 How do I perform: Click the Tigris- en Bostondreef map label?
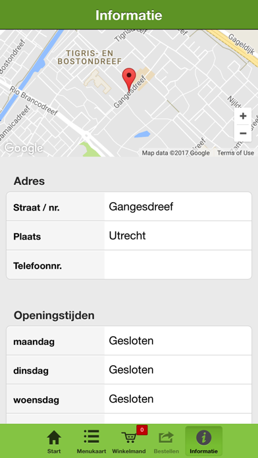pyautogui.click(x=90, y=57)
